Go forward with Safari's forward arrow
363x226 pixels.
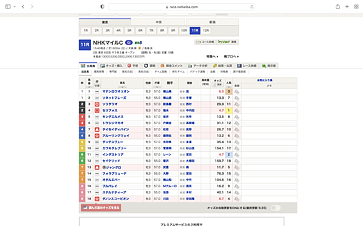32,6
